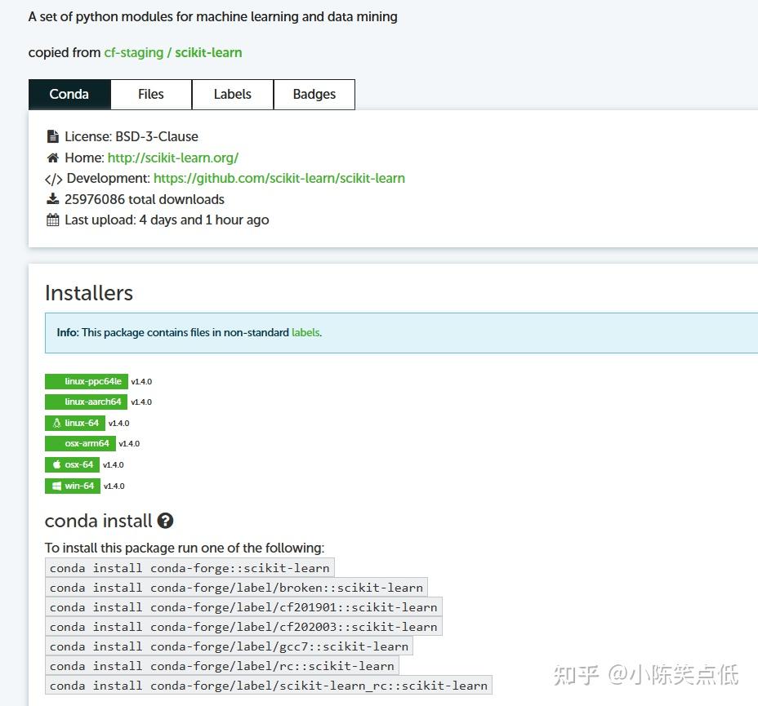Image resolution: width=758 pixels, height=706 pixels.
Task: Click the license document icon
Action: pos(53,136)
